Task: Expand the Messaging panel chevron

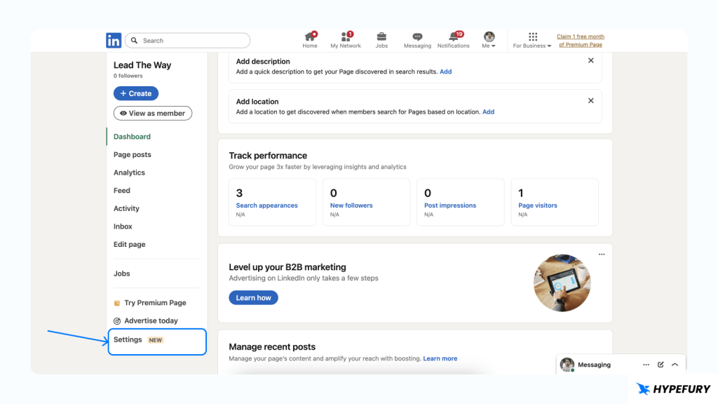Action: pyautogui.click(x=675, y=365)
